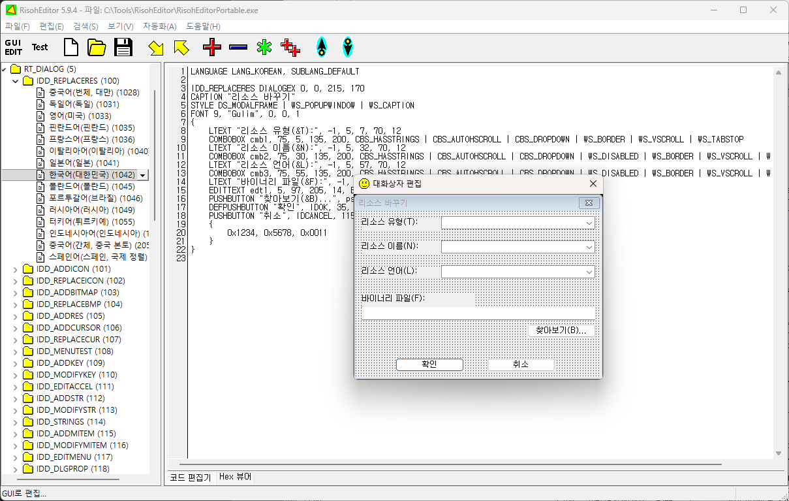The image size is (789, 501).
Task: Expand the IDD_ADDBITMAP (103) node
Action: (16, 293)
